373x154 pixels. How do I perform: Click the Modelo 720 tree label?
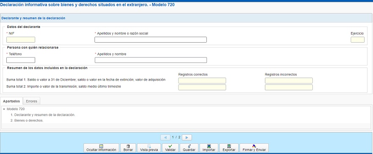point(16,109)
